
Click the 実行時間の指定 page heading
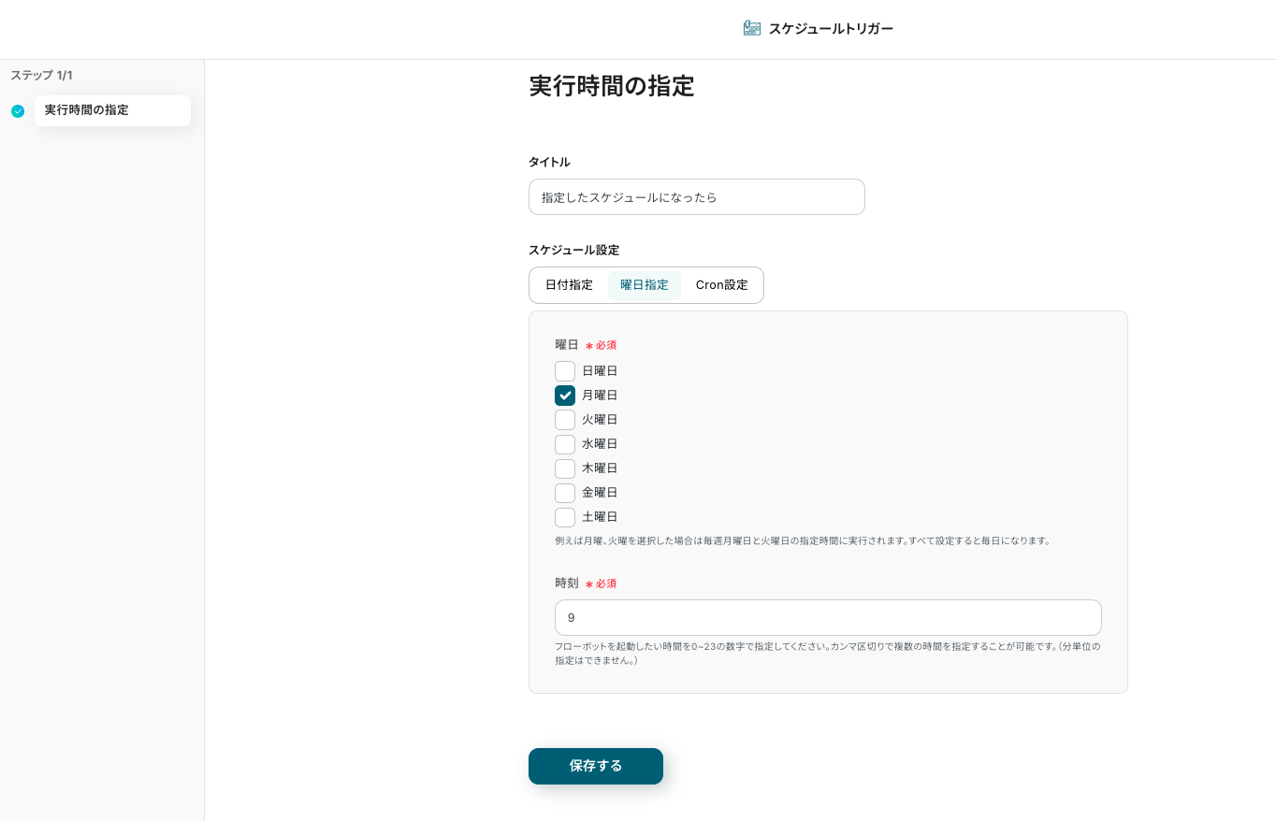[611, 86]
